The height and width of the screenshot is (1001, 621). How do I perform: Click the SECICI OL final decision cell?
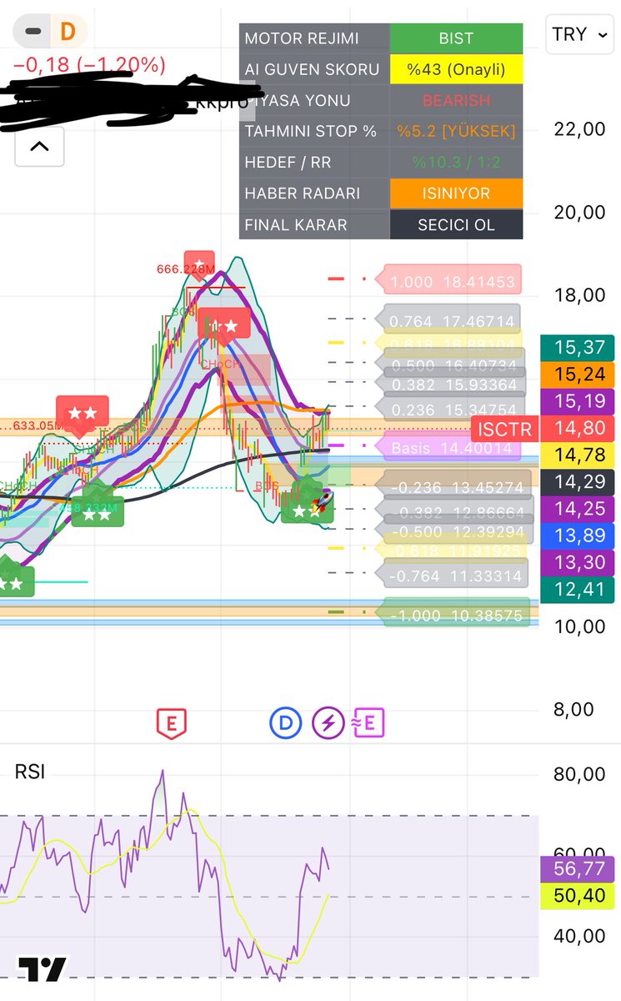tap(456, 224)
